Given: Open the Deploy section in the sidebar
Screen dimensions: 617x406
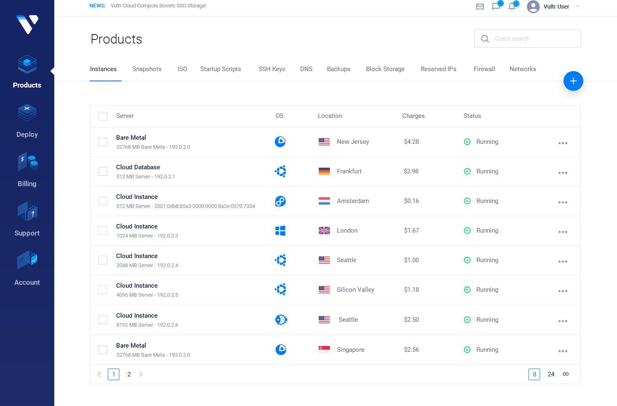Looking at the screenshot, I should pos(27,121).
